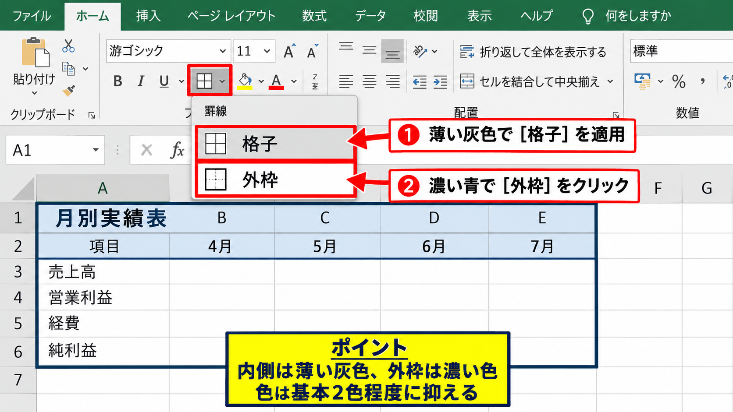This screenshot has width=733, height=412.
Task: Toggle Italic formatting
Action: [x=141, y=81]
